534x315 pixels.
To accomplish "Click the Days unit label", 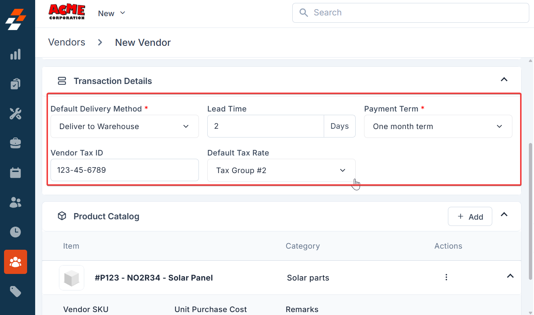I will (340, 126).
